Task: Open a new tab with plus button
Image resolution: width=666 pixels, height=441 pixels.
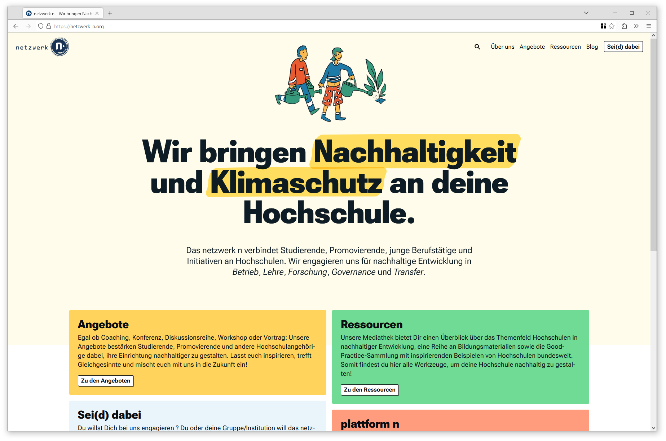Action: click(110, 13)
